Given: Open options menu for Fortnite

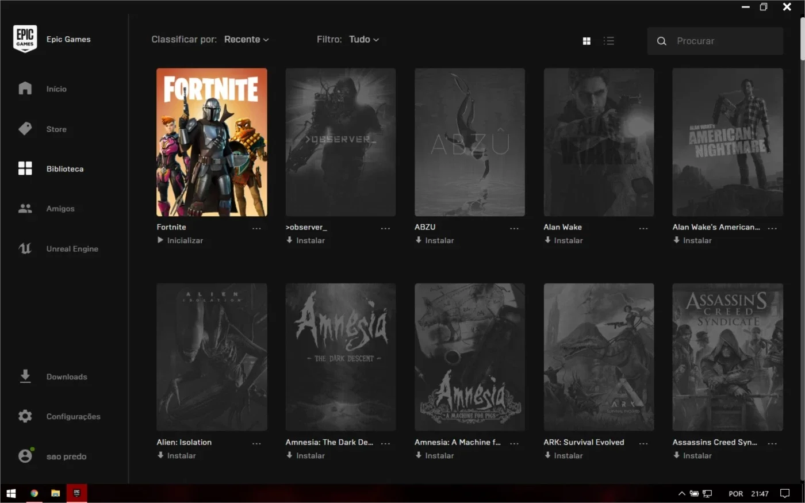Looking at the screenshot, I should [256, 228].
